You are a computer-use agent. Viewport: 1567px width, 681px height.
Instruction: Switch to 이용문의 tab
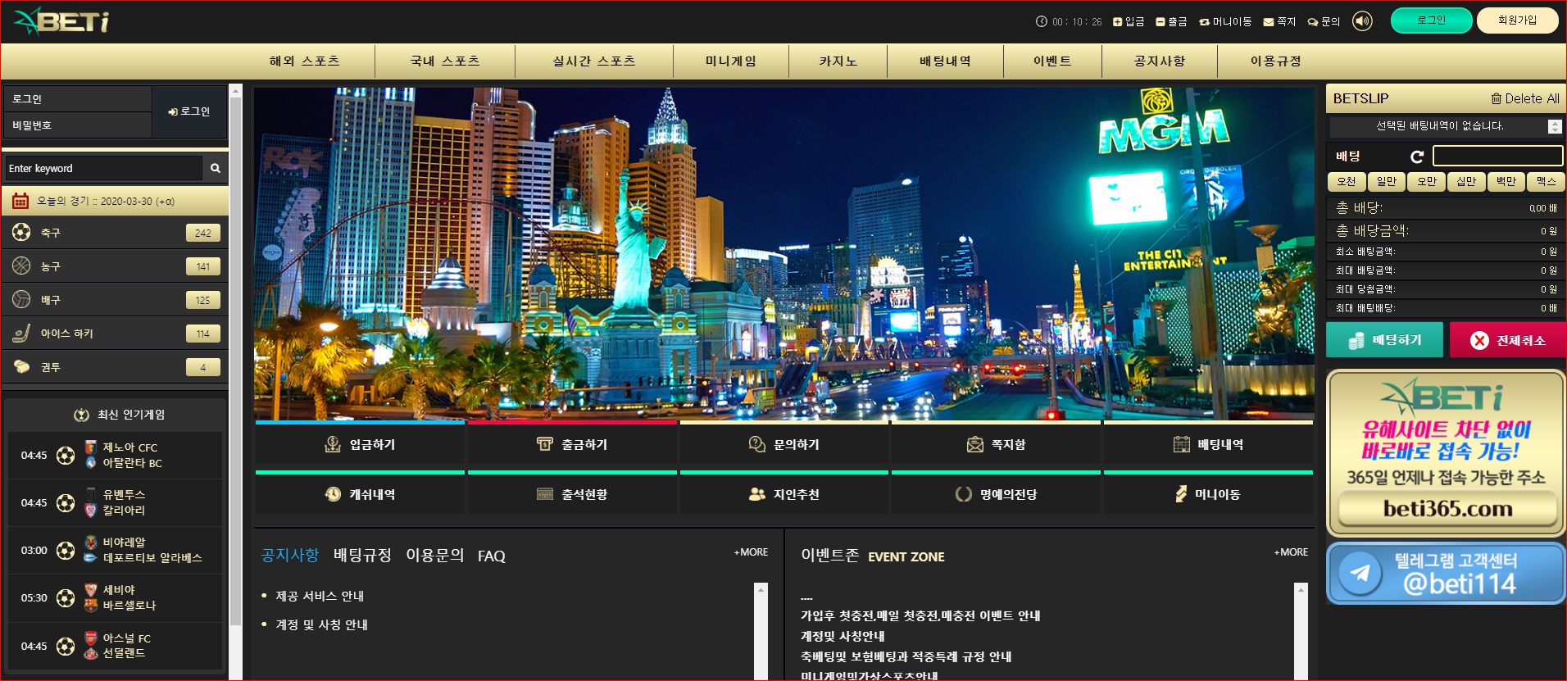[x=434, y=556]
